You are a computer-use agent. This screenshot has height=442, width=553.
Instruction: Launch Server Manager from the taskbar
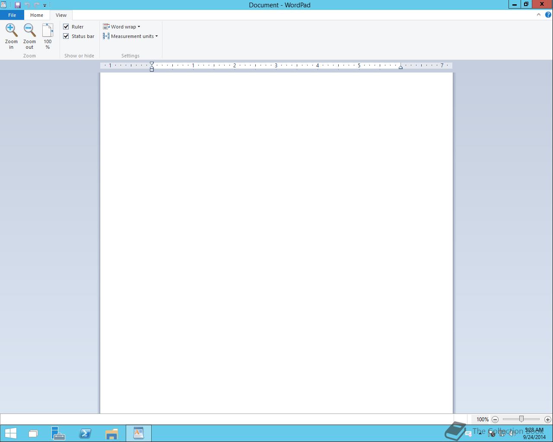(58, 433)
